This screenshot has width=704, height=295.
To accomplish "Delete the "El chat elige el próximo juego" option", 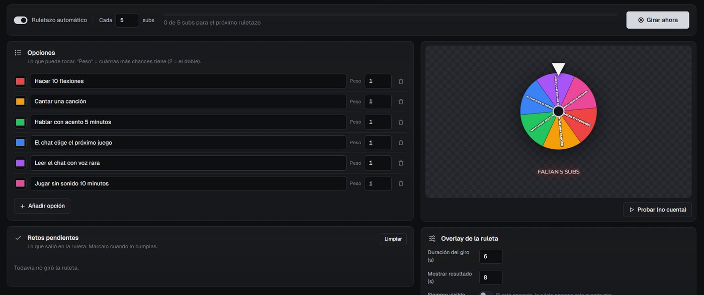I will [x=401, y=143].
